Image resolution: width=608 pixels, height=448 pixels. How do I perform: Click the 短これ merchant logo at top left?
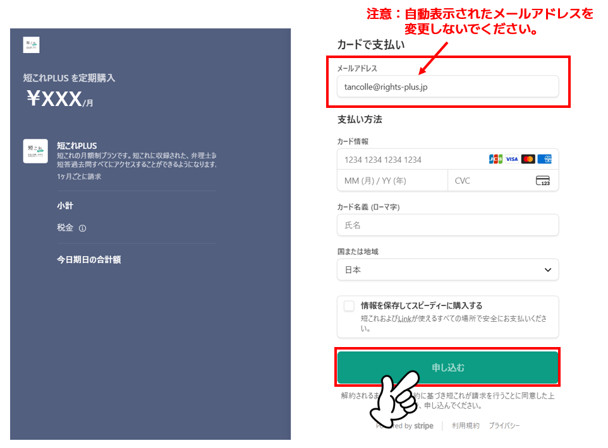[x=31, y=45]
